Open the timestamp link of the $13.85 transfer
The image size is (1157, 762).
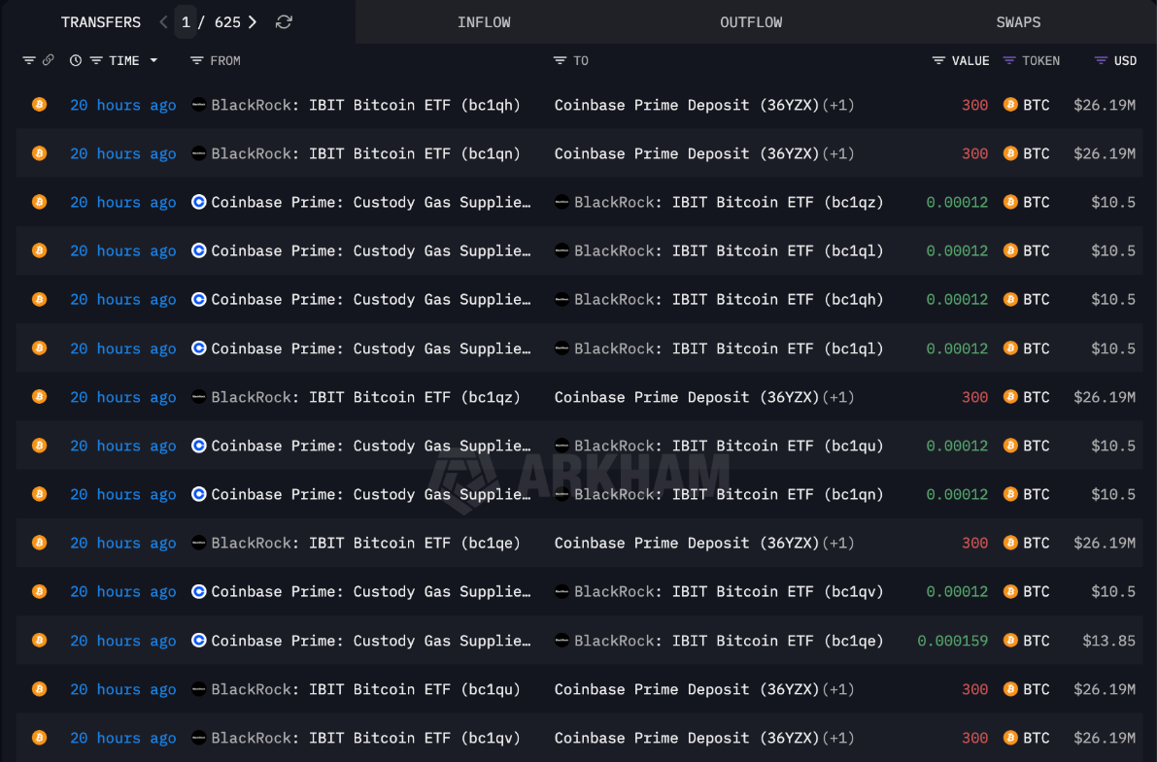point(123,641)
